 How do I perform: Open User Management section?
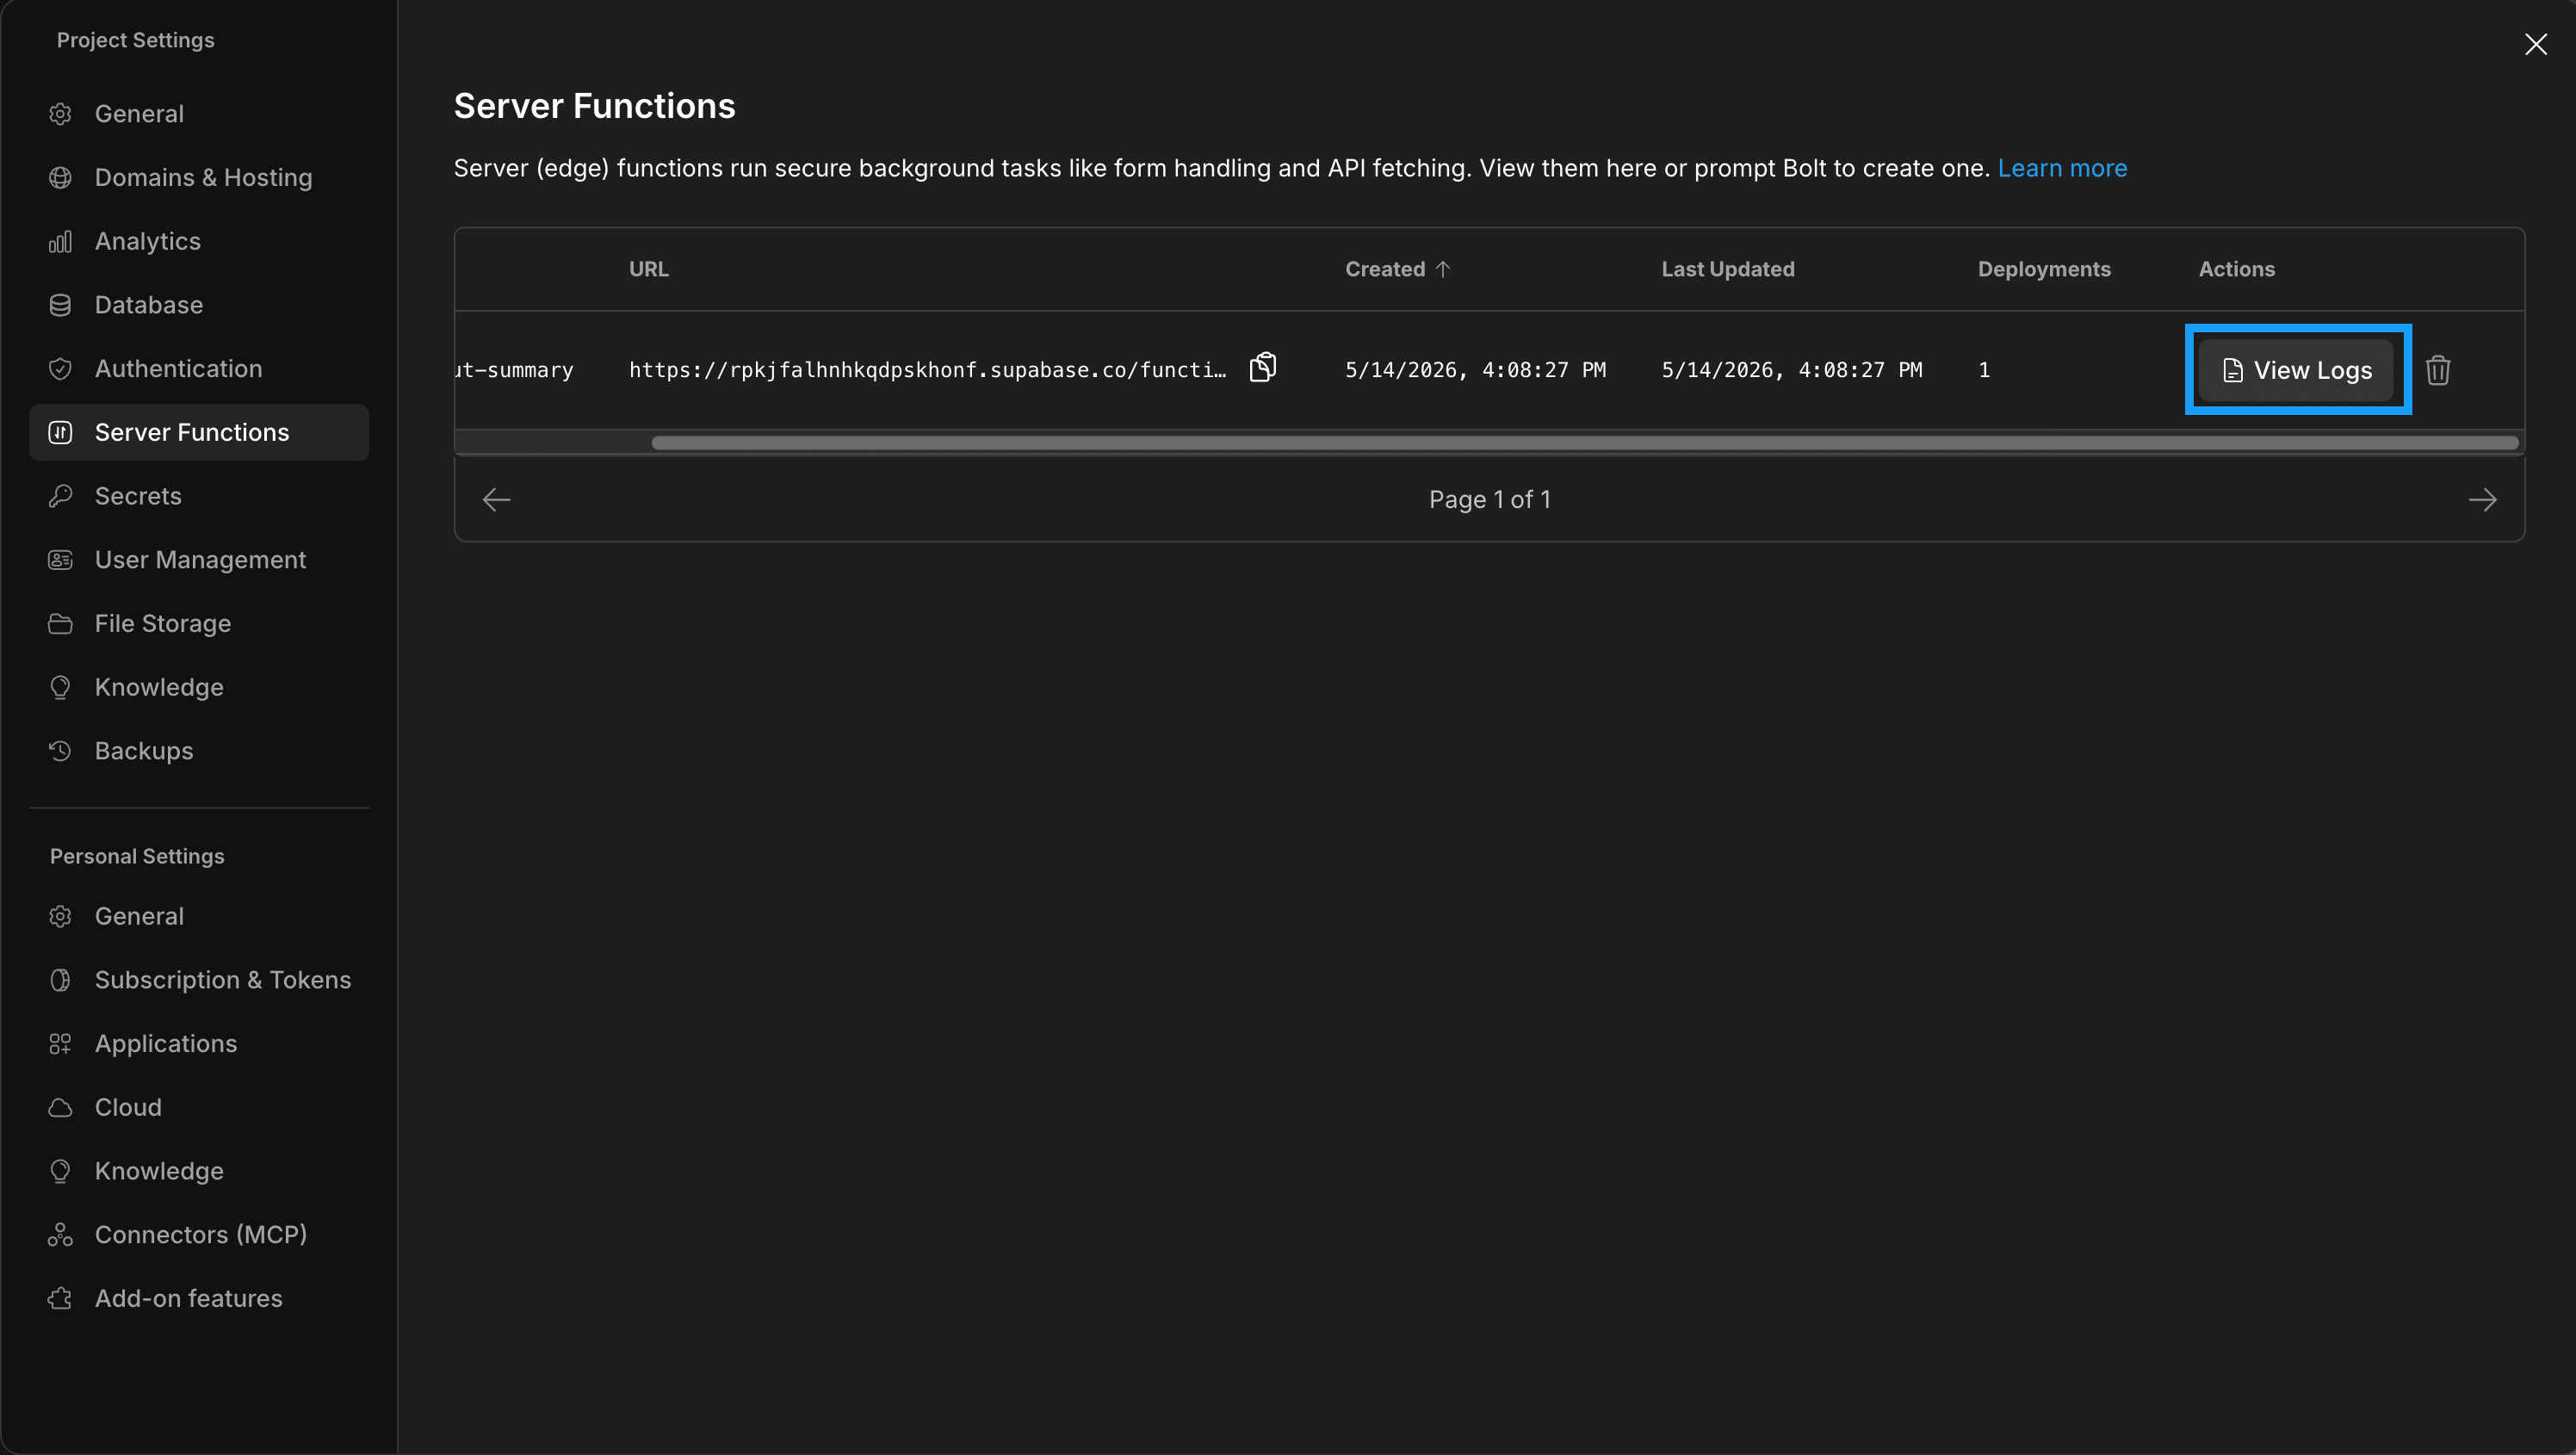[x=199, y=560]
